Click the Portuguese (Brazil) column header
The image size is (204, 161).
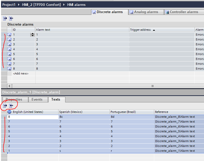(132, 112)
